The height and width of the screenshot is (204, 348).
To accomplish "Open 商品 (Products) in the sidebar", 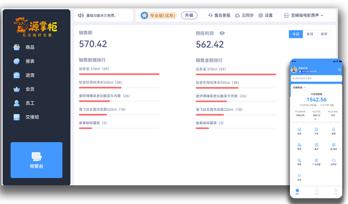I will 29,47.
